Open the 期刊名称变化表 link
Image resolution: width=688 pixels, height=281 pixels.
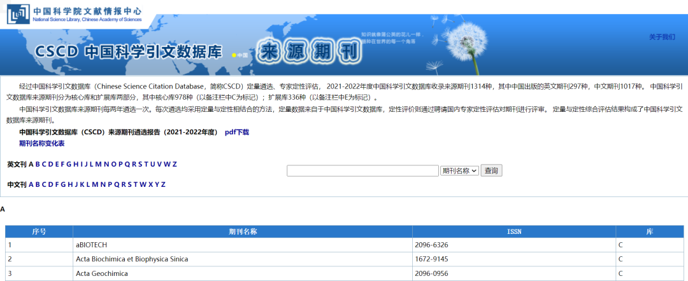(41, 143)
